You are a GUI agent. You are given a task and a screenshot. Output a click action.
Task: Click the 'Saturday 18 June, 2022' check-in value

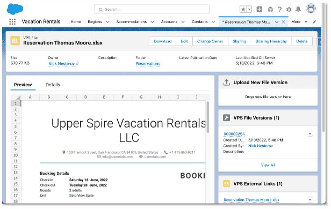point(88,180)
